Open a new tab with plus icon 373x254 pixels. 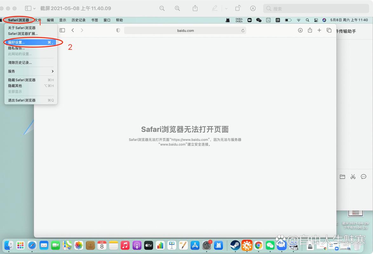[x=319, y=30]
